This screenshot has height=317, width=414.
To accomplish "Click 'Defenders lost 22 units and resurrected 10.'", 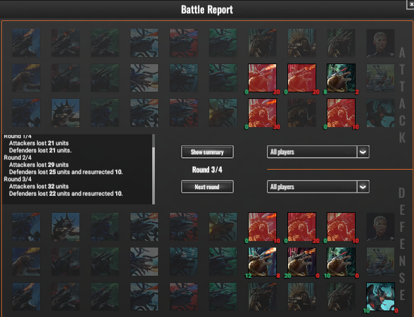I will tap(66, 194).
